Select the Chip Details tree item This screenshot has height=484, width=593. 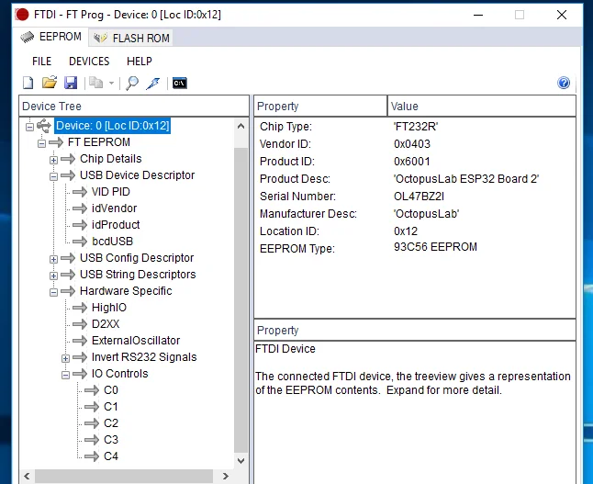click(111, 159)
